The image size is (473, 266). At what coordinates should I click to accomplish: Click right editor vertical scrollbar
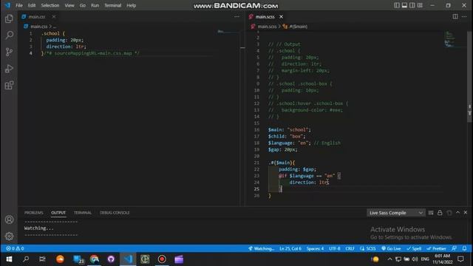click(469, 77)
